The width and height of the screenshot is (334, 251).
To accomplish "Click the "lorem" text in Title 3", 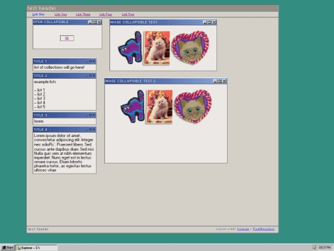I will [x=38, y=121].
